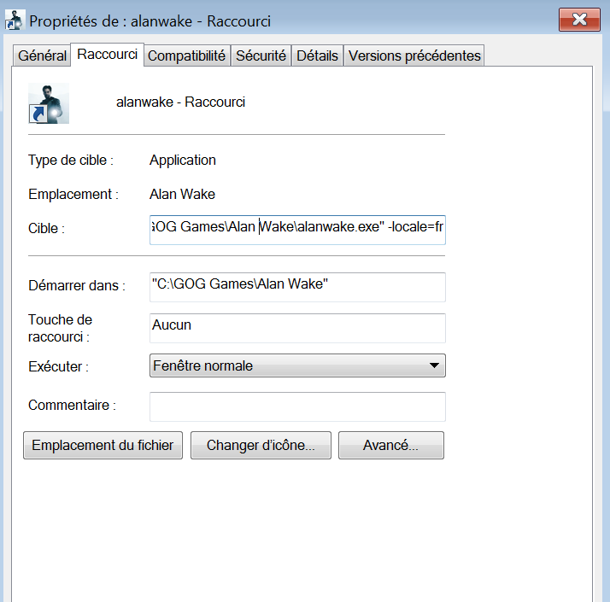This screenshot has width=610, height=602.
Task: Click the Emplacement label
Action: pos(73,194)
